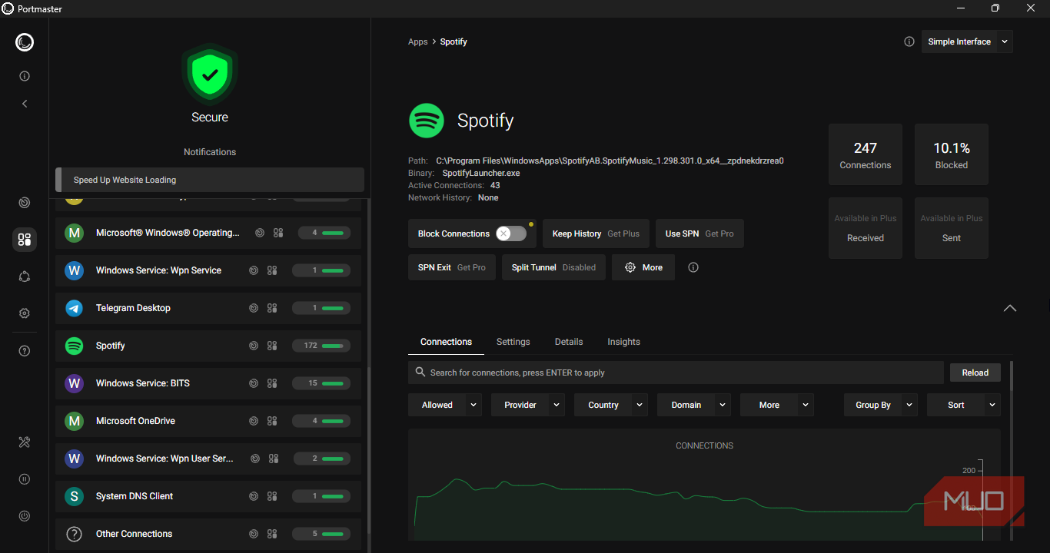Open the Simple Interface dropdown
The height and width of the screenshot is (553, 1050).
(967, 41)
